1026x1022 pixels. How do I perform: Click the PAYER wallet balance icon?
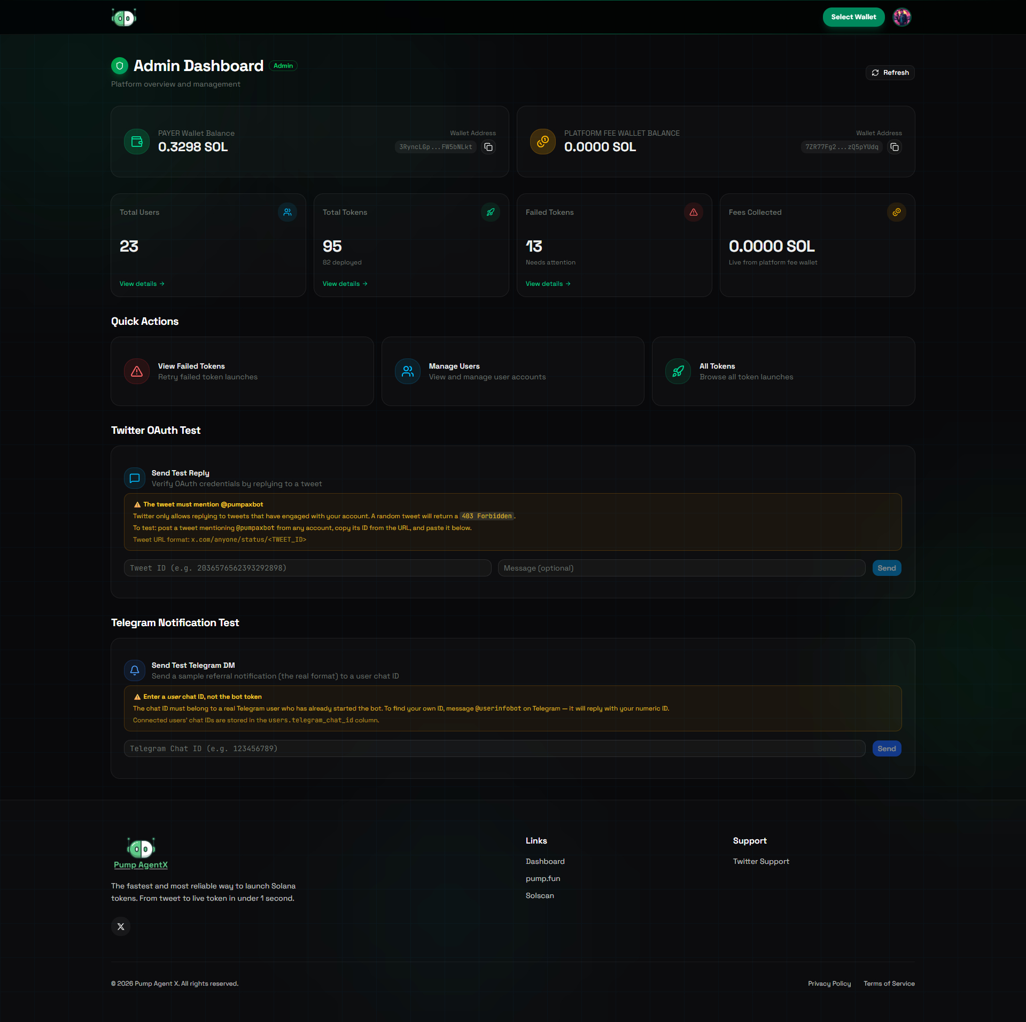click(137, 142)
